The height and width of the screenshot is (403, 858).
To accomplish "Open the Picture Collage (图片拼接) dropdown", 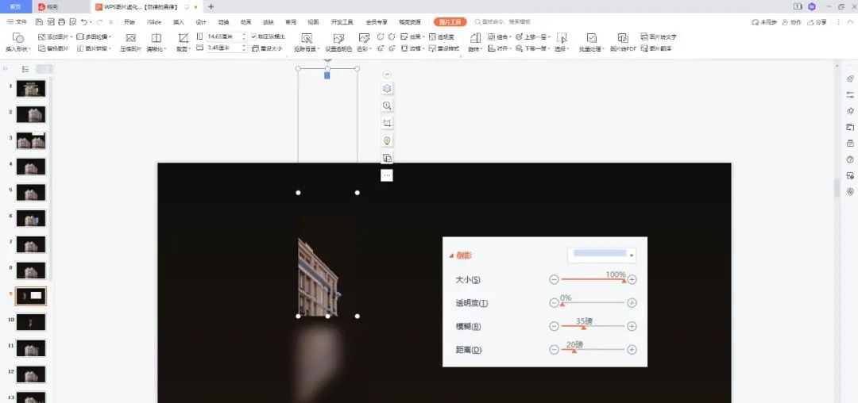I will [x=94, y=48].
